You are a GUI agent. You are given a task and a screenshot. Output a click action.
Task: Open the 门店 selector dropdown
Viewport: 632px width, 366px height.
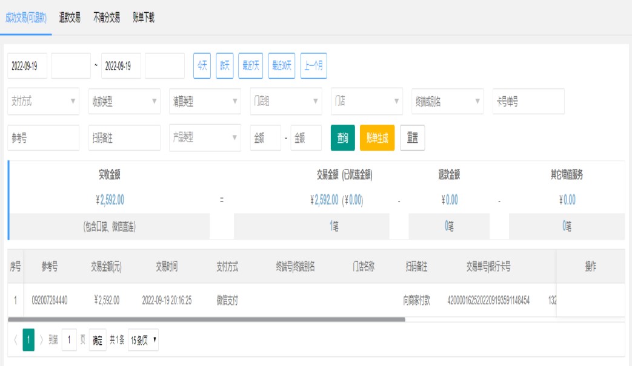(367, 102)
